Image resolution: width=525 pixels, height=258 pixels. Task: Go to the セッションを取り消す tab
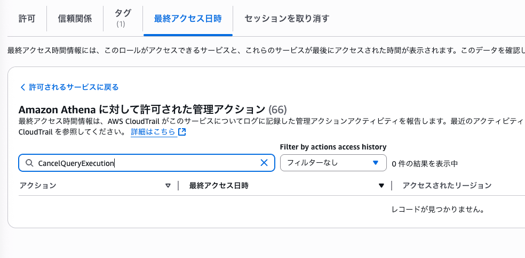click(287, 19)
